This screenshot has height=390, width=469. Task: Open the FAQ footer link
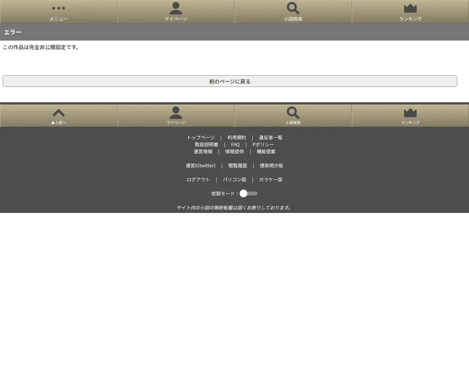pyautogui.click(x=235, y=145)
